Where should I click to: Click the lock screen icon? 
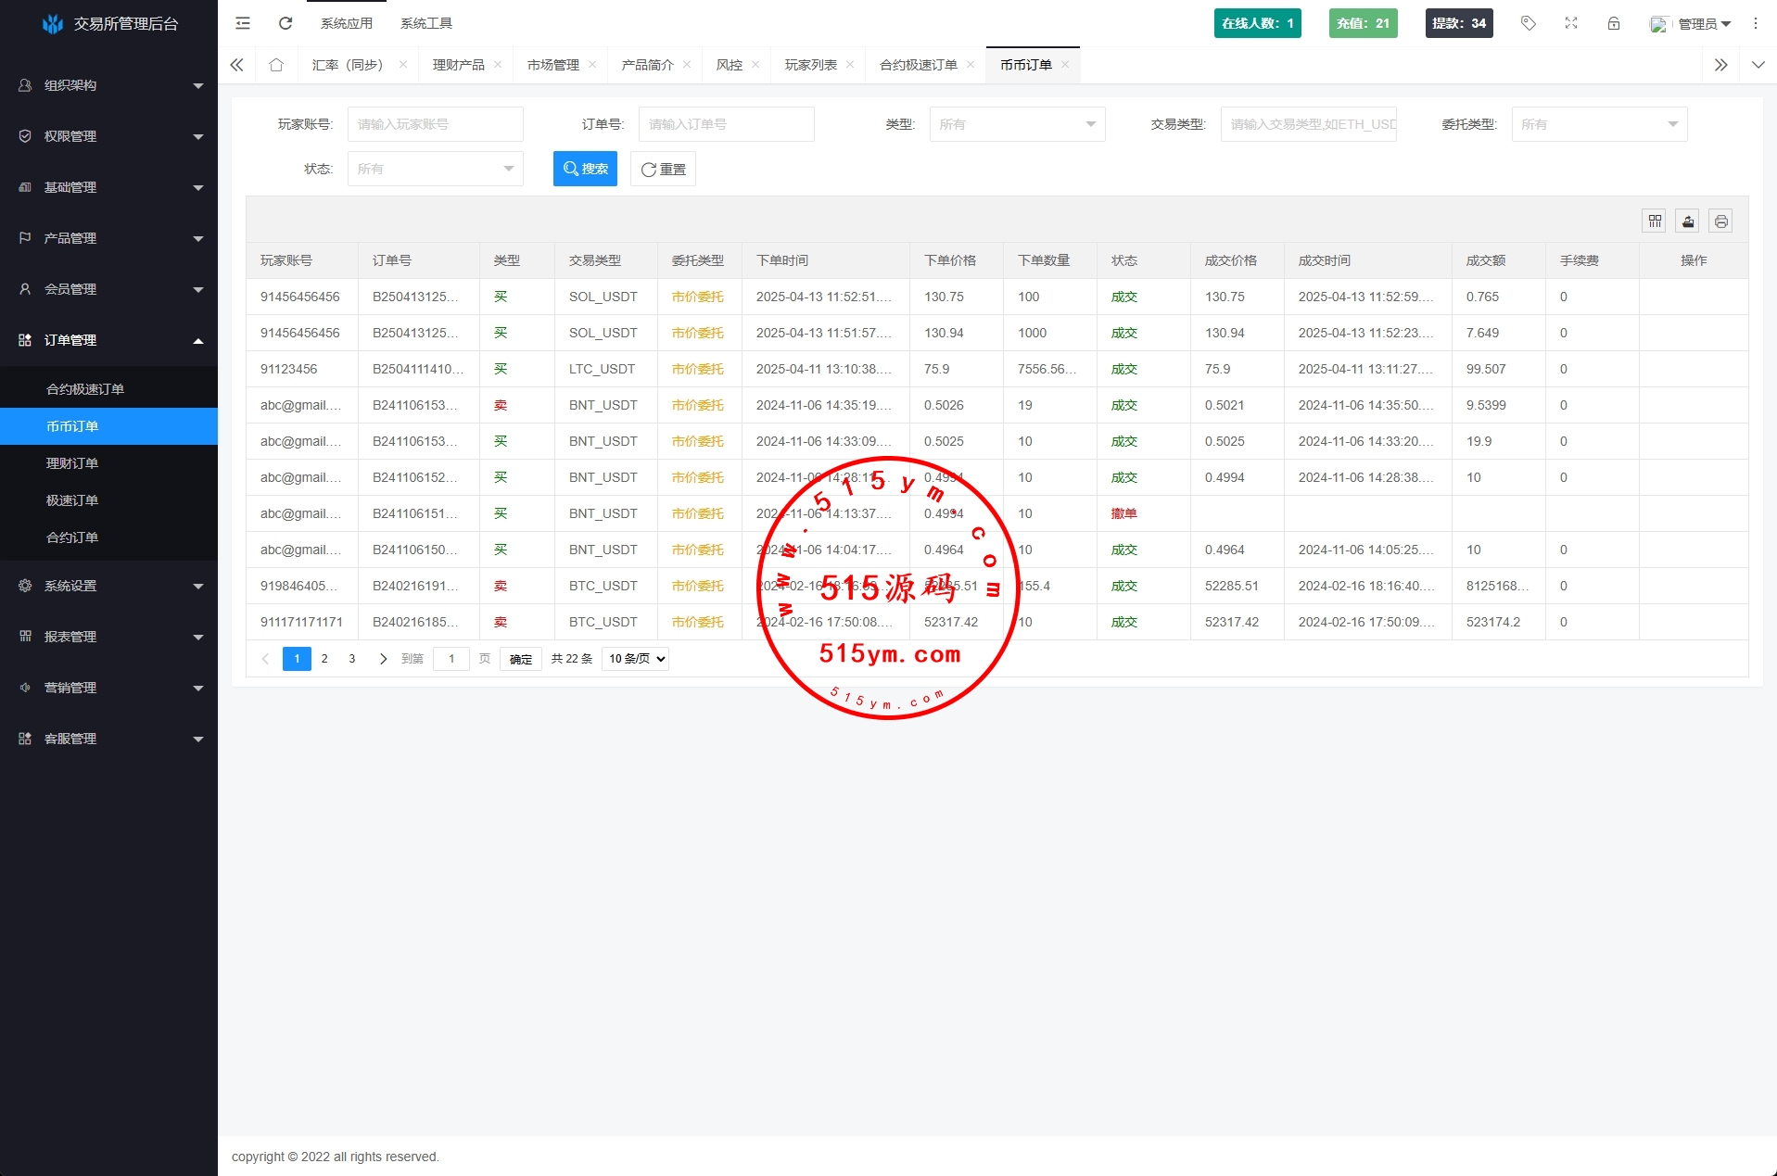1614,23
